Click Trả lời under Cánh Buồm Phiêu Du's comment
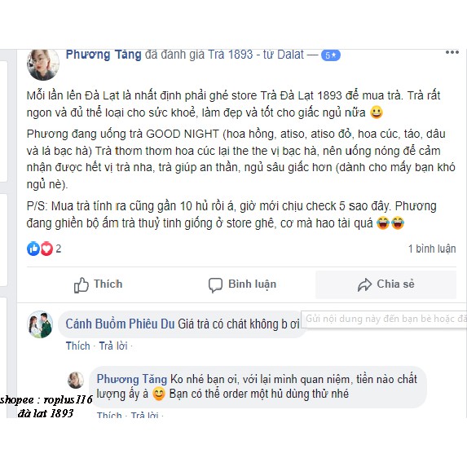The width and height of the screenshot is (467, 467). [113, 346]
